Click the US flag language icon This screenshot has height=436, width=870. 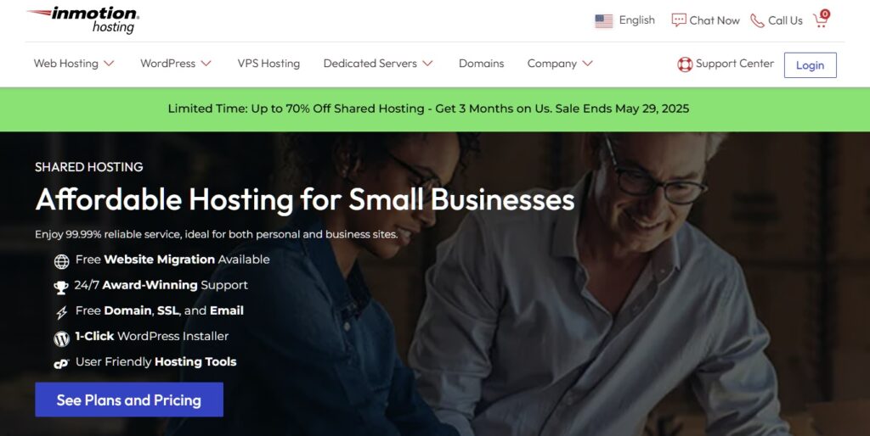coord(604,21)
